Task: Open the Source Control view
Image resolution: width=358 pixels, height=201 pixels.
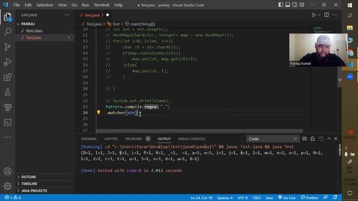Action: [7, 47]
